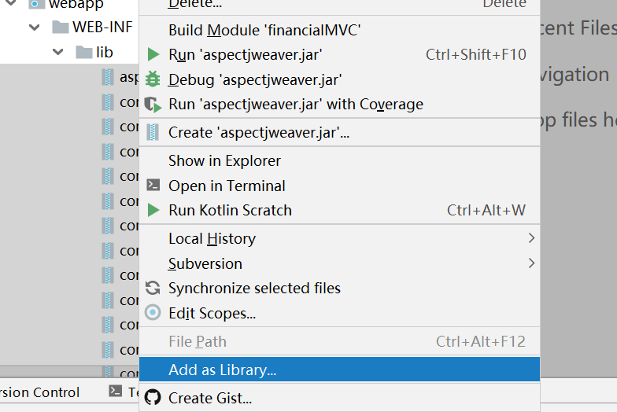The width and height of the screenshot is (617, 412).
Task: Collapse the webapp folder chevron
Action: [x=11, y=3]
